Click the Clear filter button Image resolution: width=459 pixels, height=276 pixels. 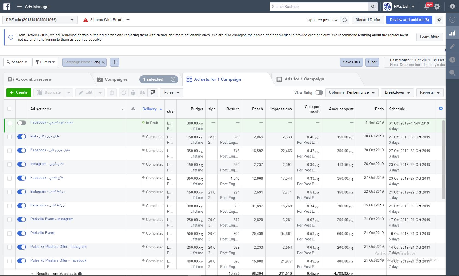pyautogui.click(x=372, y=62)
